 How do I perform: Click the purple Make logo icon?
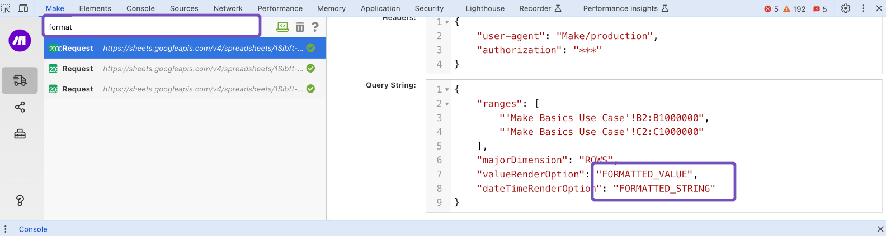[20, 41]
